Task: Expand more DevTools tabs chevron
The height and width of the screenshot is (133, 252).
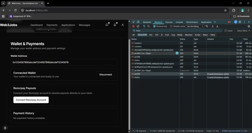Action: 215,22
